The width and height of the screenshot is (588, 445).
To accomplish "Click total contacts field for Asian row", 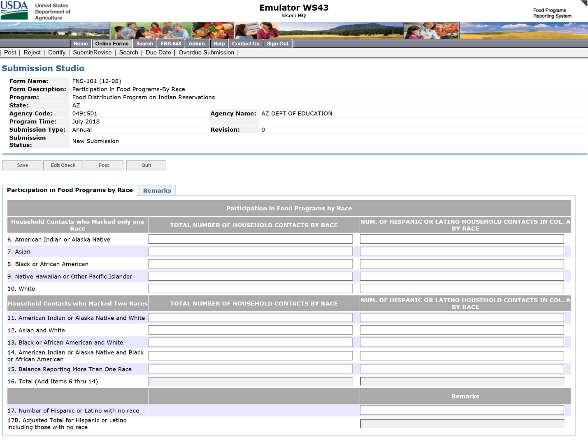I will tap(250, 252).
